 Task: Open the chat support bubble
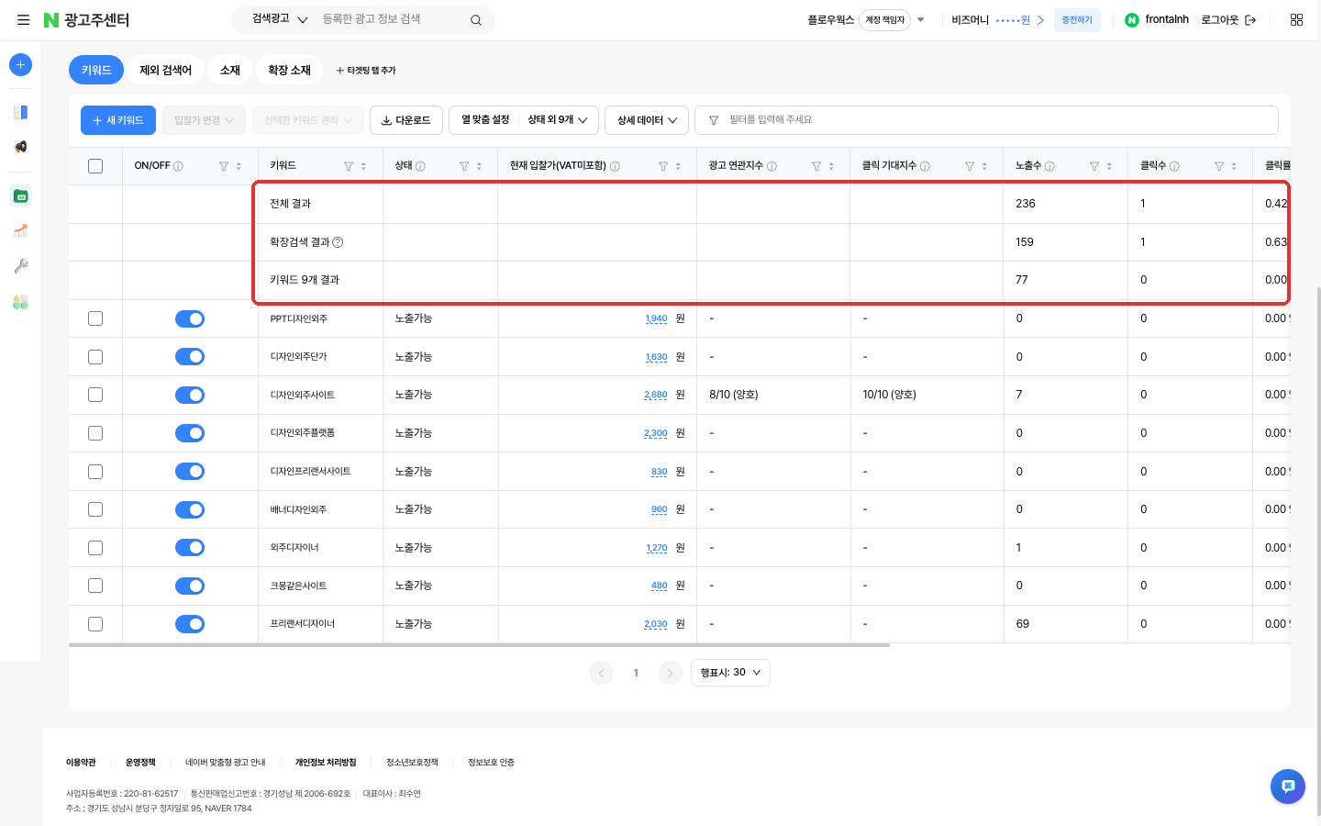coord(1288,787)
